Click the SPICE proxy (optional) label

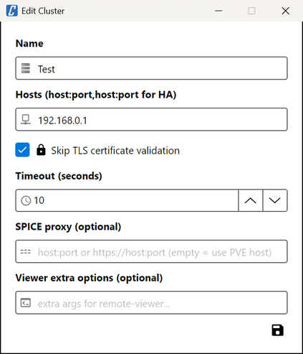(68, 227)
